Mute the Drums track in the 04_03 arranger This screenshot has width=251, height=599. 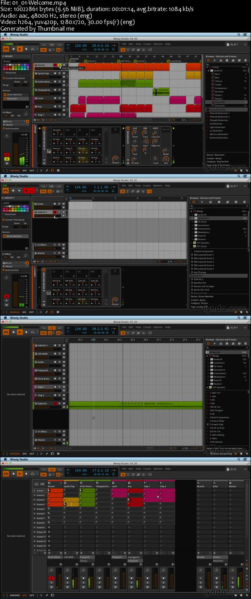(x=64, y=65)
